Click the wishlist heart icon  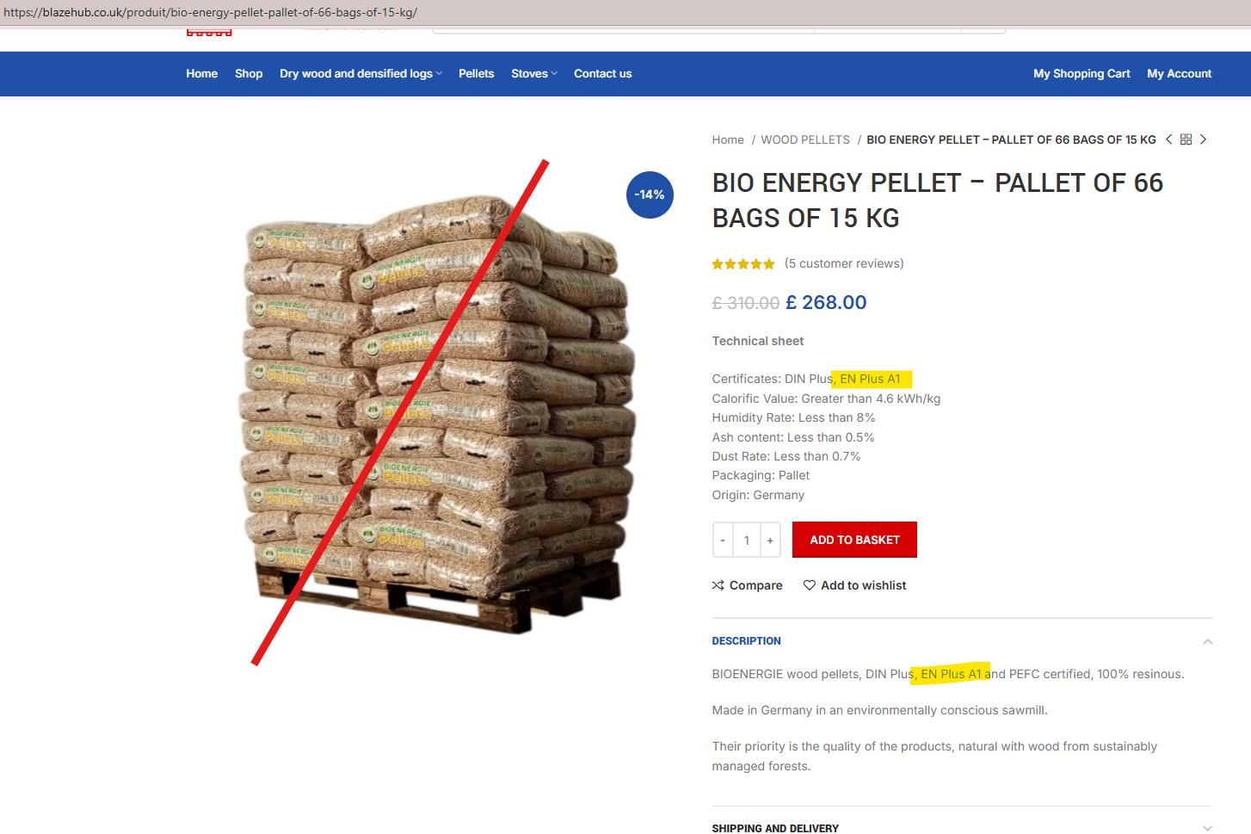pos(810,585)
